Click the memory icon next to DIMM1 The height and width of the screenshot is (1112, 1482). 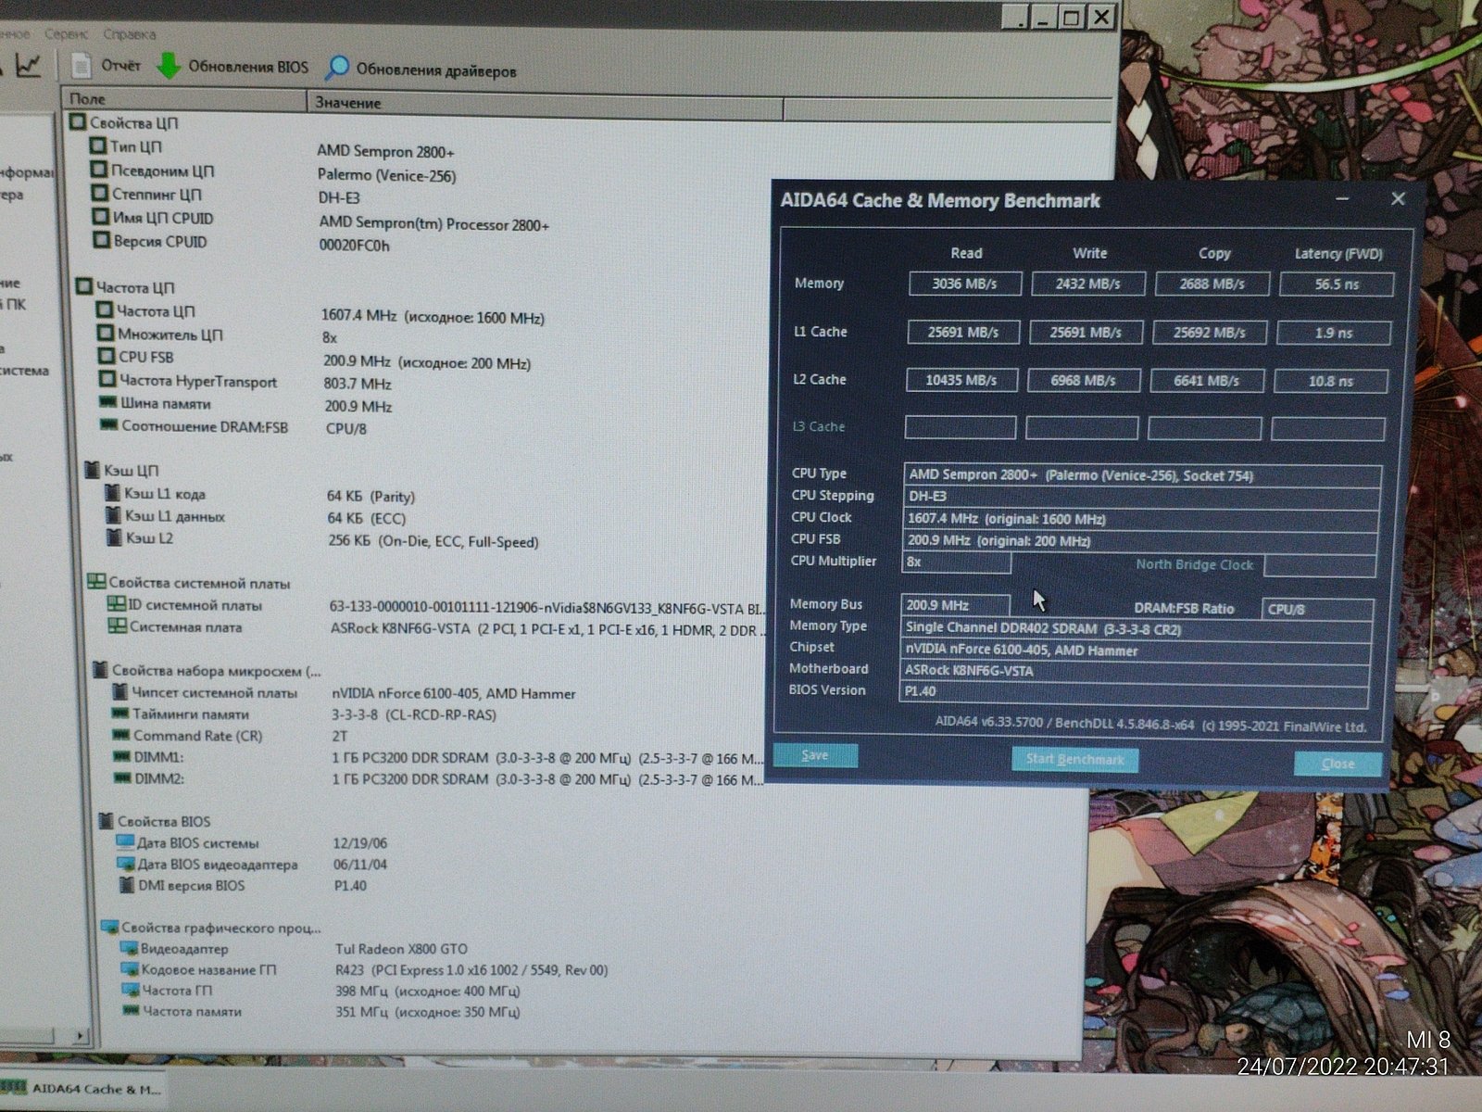121,757
